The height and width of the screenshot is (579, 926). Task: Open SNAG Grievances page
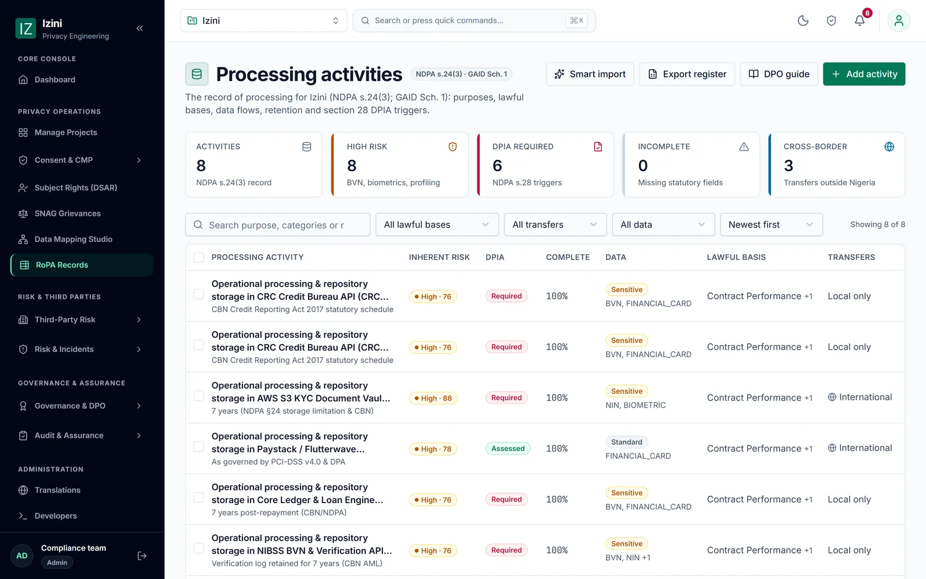[82, 214]
